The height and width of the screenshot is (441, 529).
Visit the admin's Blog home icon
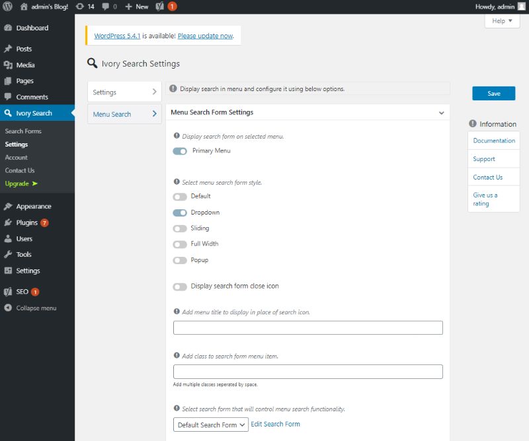[x=24, y=7]
